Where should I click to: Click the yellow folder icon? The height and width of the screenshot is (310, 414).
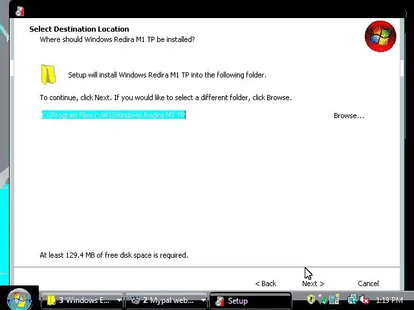point(49,75)
